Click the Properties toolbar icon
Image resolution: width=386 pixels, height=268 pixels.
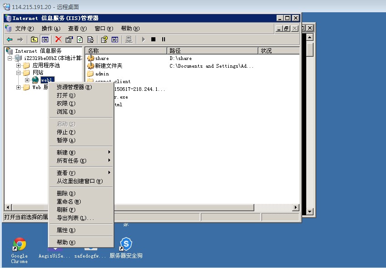click(69, 40)
